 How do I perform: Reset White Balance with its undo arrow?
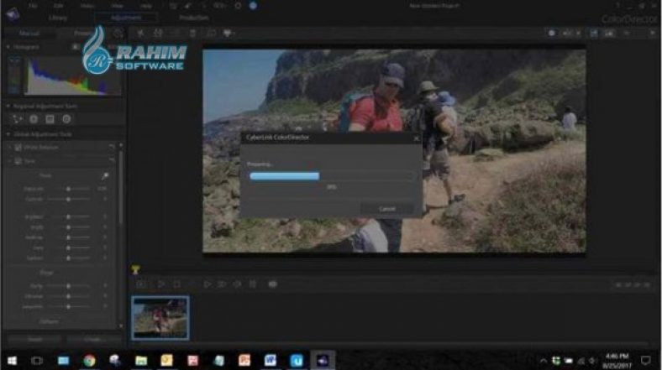point(111,147)
